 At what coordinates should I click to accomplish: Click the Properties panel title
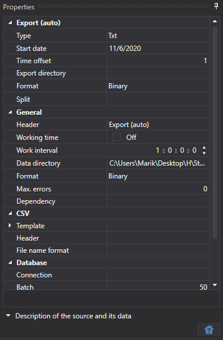(x=19, y=7)
